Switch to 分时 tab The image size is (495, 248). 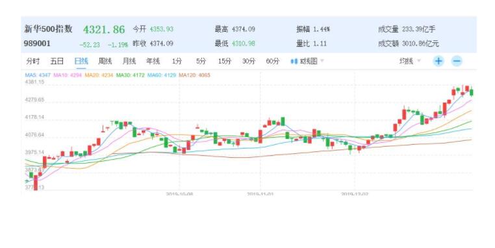click(x=33, y=61)
